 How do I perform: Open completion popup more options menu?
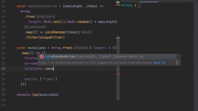pos(177,63)
